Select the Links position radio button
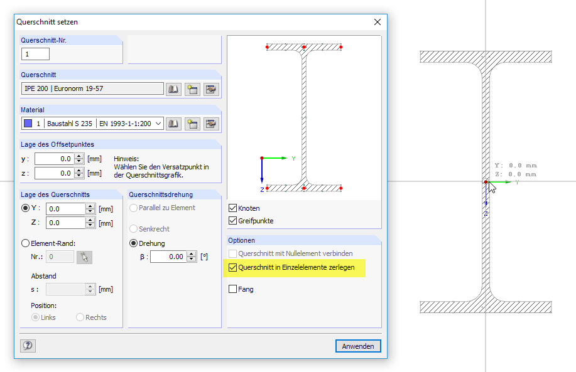 (x=35, y=317)
